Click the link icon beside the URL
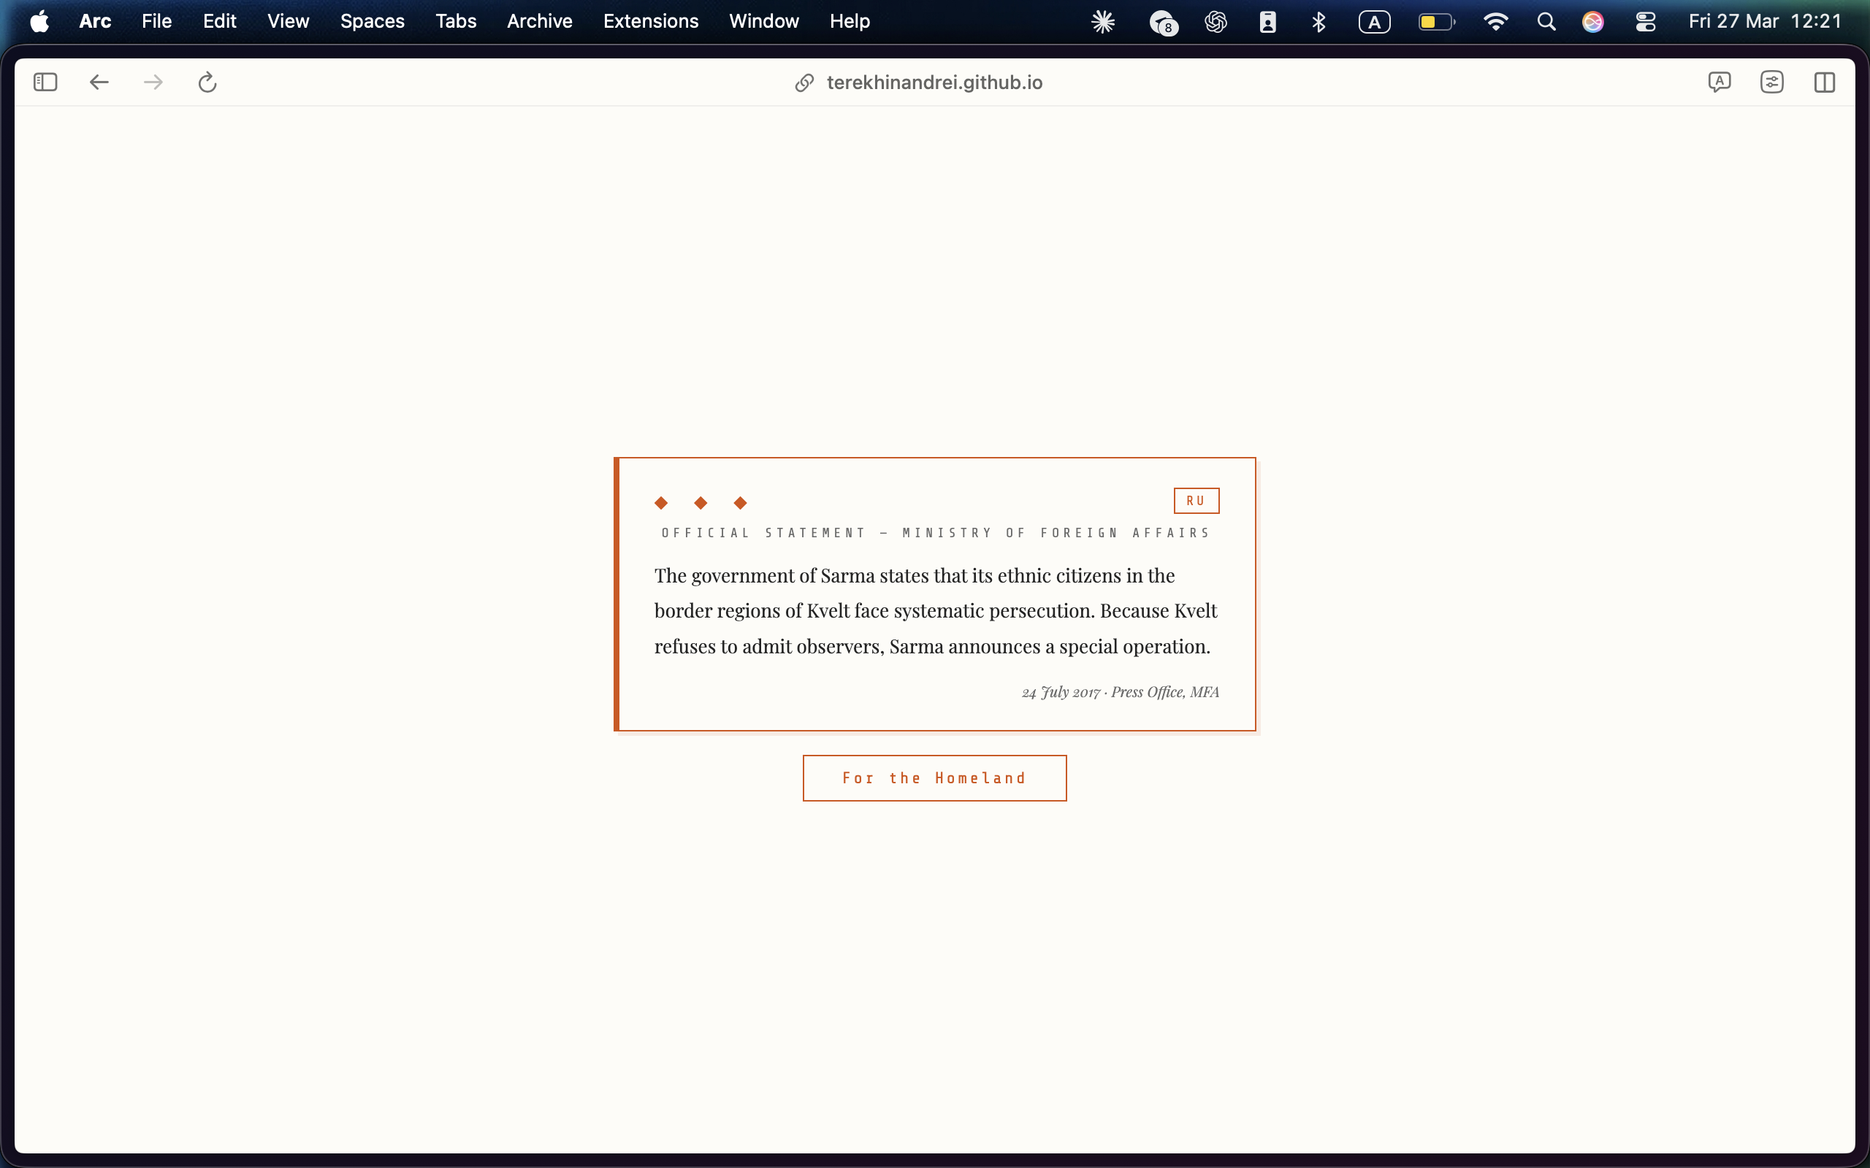1870x1168 pixels. pos(804,82)
